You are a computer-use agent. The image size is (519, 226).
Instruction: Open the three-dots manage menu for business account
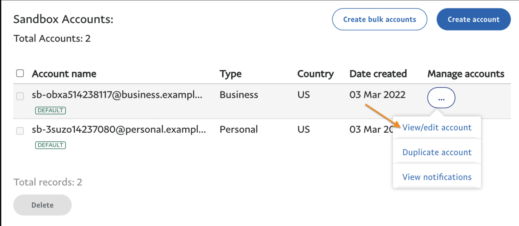click(x=441, y=98)
